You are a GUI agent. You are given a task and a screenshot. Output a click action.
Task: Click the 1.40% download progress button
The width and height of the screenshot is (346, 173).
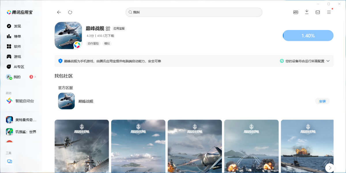click(x=308, y=35)
